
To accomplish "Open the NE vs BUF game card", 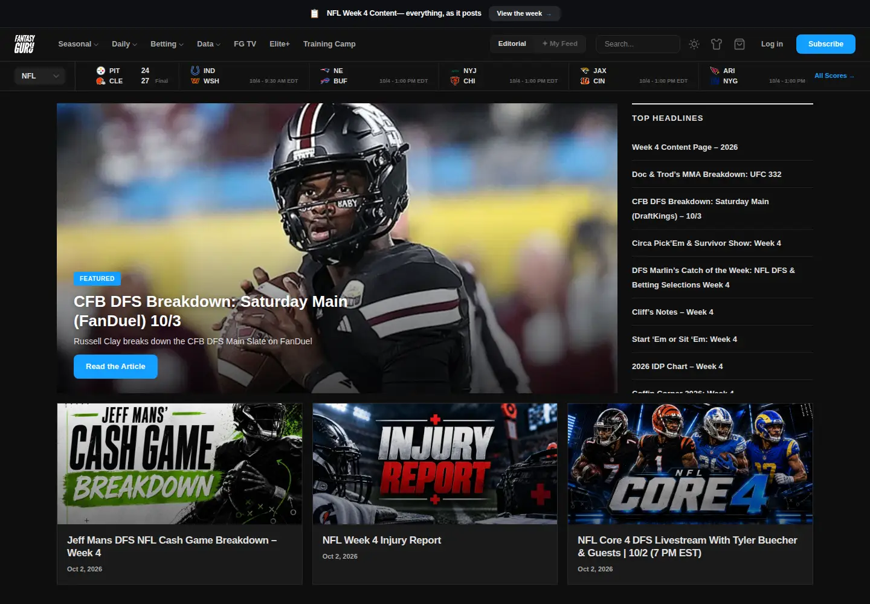I will point(374,76).
